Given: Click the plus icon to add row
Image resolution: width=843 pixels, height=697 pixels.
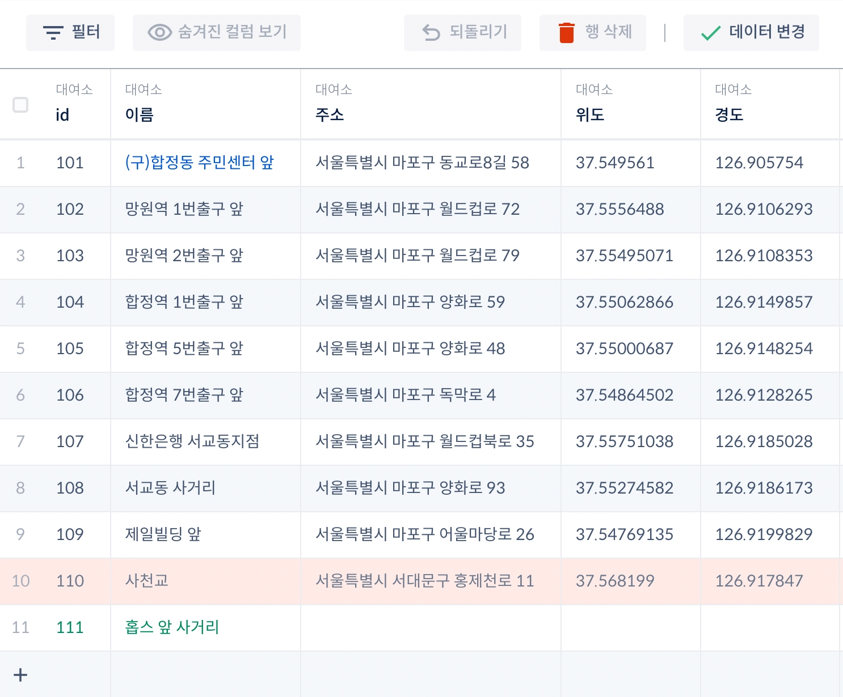Looking at the screenshot, I should pos(20,674).
